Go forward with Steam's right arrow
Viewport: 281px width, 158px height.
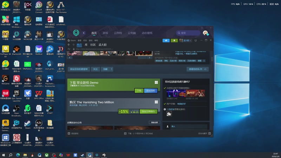pyautogui.click(x=73, y=45)
